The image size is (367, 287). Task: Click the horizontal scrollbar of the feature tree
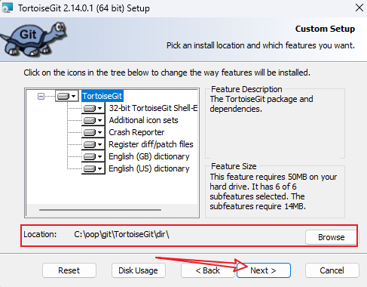(x=100, y=209)
